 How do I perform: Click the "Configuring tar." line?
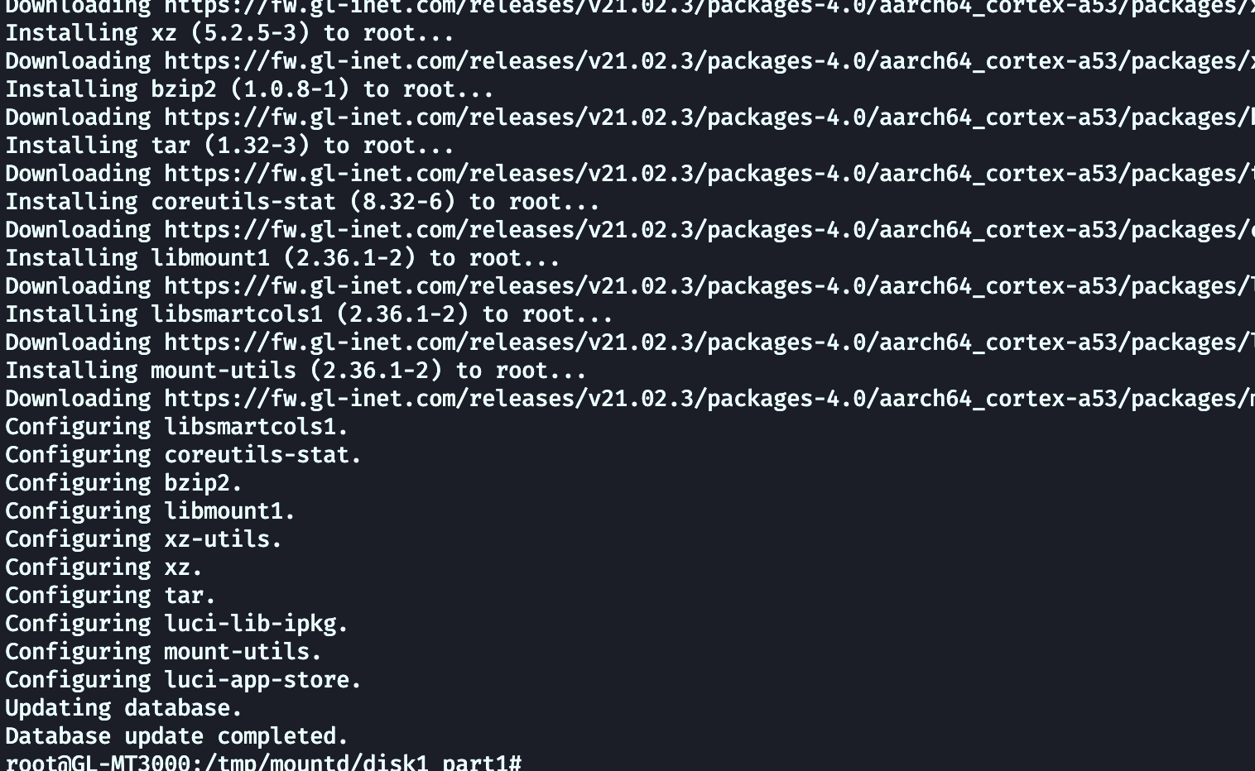click(x=110, y=596)
